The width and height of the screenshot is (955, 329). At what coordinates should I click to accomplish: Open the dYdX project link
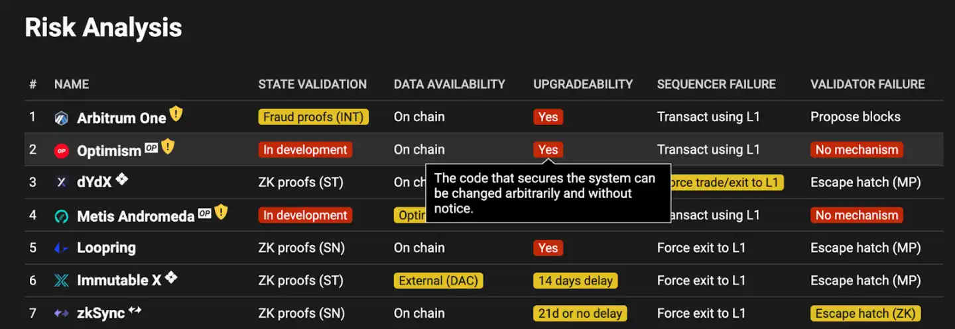point(94,182)
